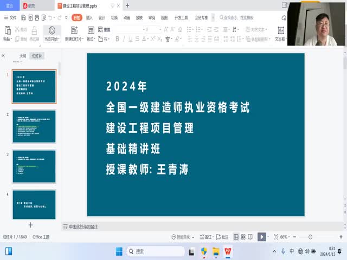
Task: Toggle Strikethrough formatting
Action: pyautogui.click(x=137, y=39)
